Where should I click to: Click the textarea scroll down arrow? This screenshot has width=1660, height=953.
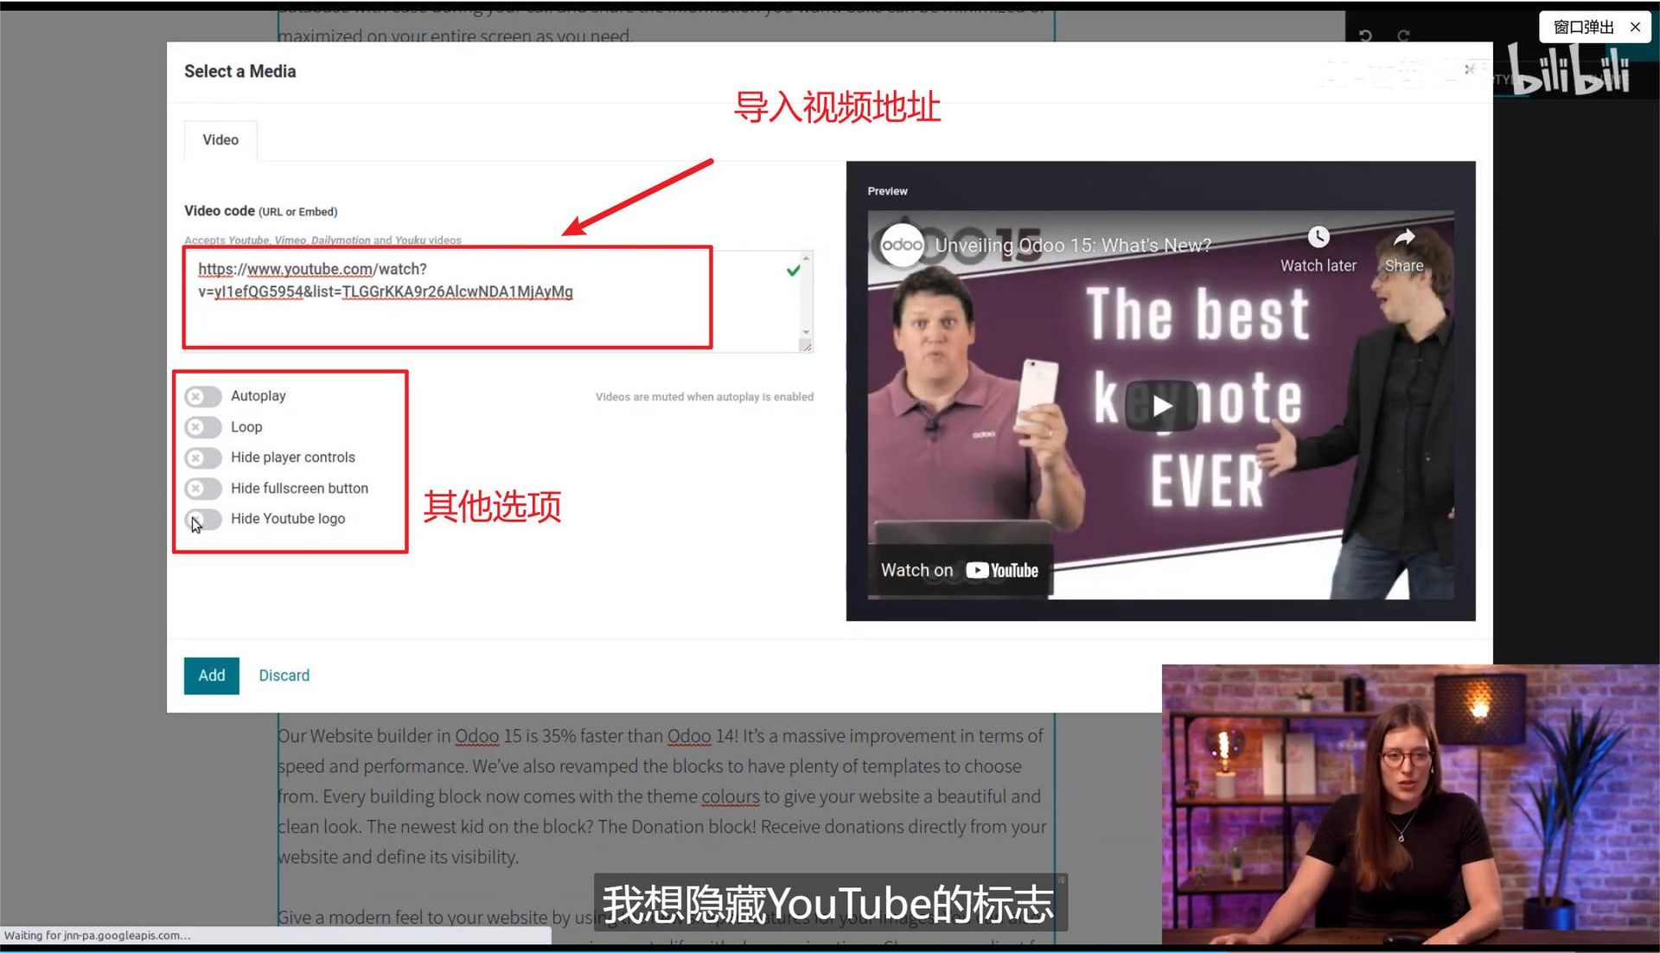pos(806,332)
